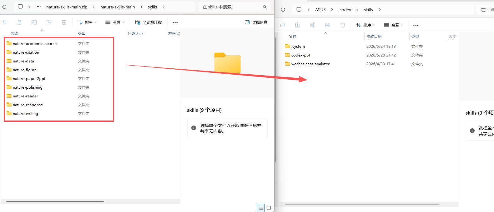Click .codex breadcrumb segment in right window
This screenshot has height=212, width=494.
pos(345,10)
